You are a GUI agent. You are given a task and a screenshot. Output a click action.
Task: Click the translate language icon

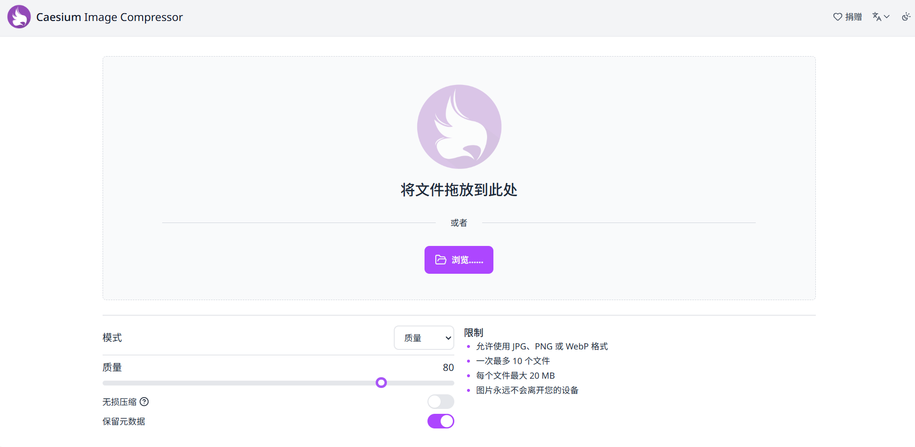pos(877,17)
